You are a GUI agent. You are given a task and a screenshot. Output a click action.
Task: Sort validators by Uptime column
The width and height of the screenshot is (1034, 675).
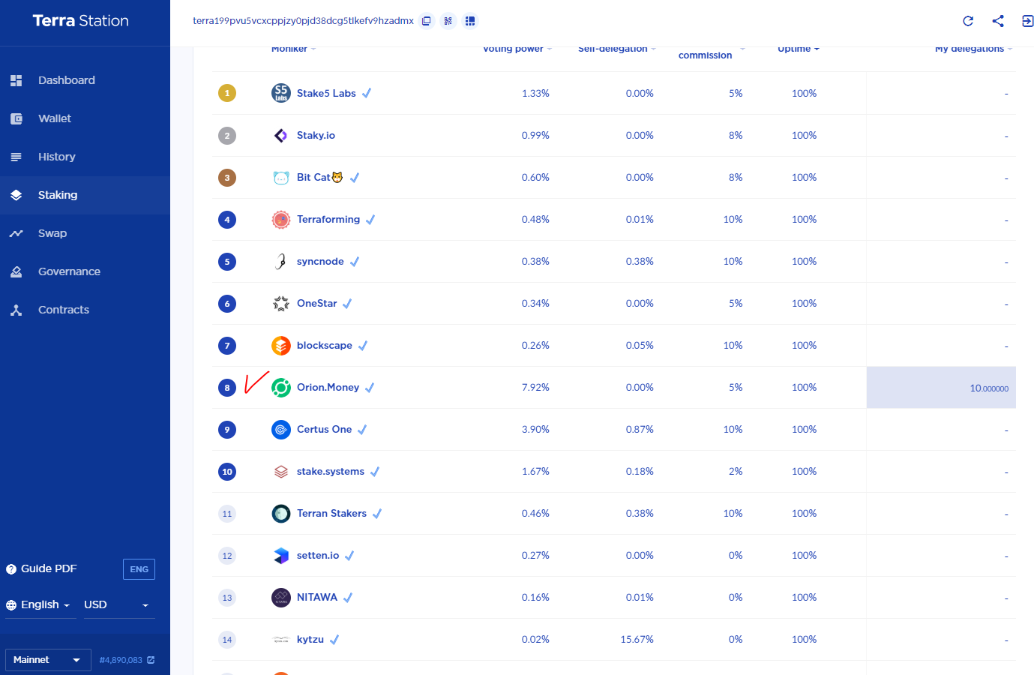(x=799, y=49)
